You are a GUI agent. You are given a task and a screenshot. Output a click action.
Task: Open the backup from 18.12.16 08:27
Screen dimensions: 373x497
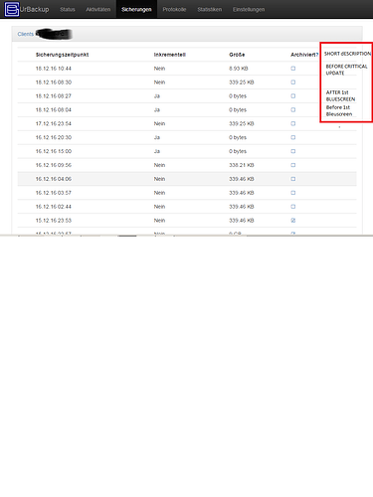(54, 96)
